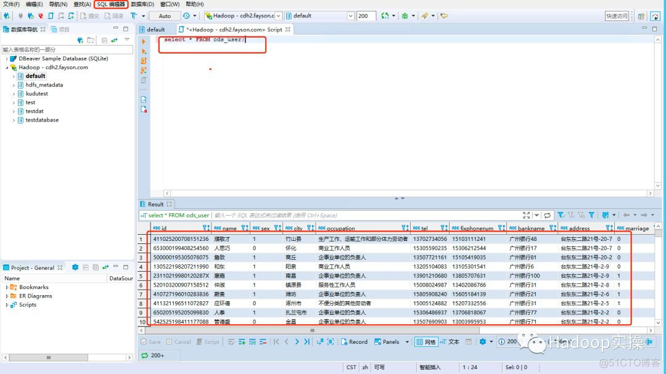Maximize the results panel with expand icon
The width and height of the screenshot is (666, 374).
526,215
